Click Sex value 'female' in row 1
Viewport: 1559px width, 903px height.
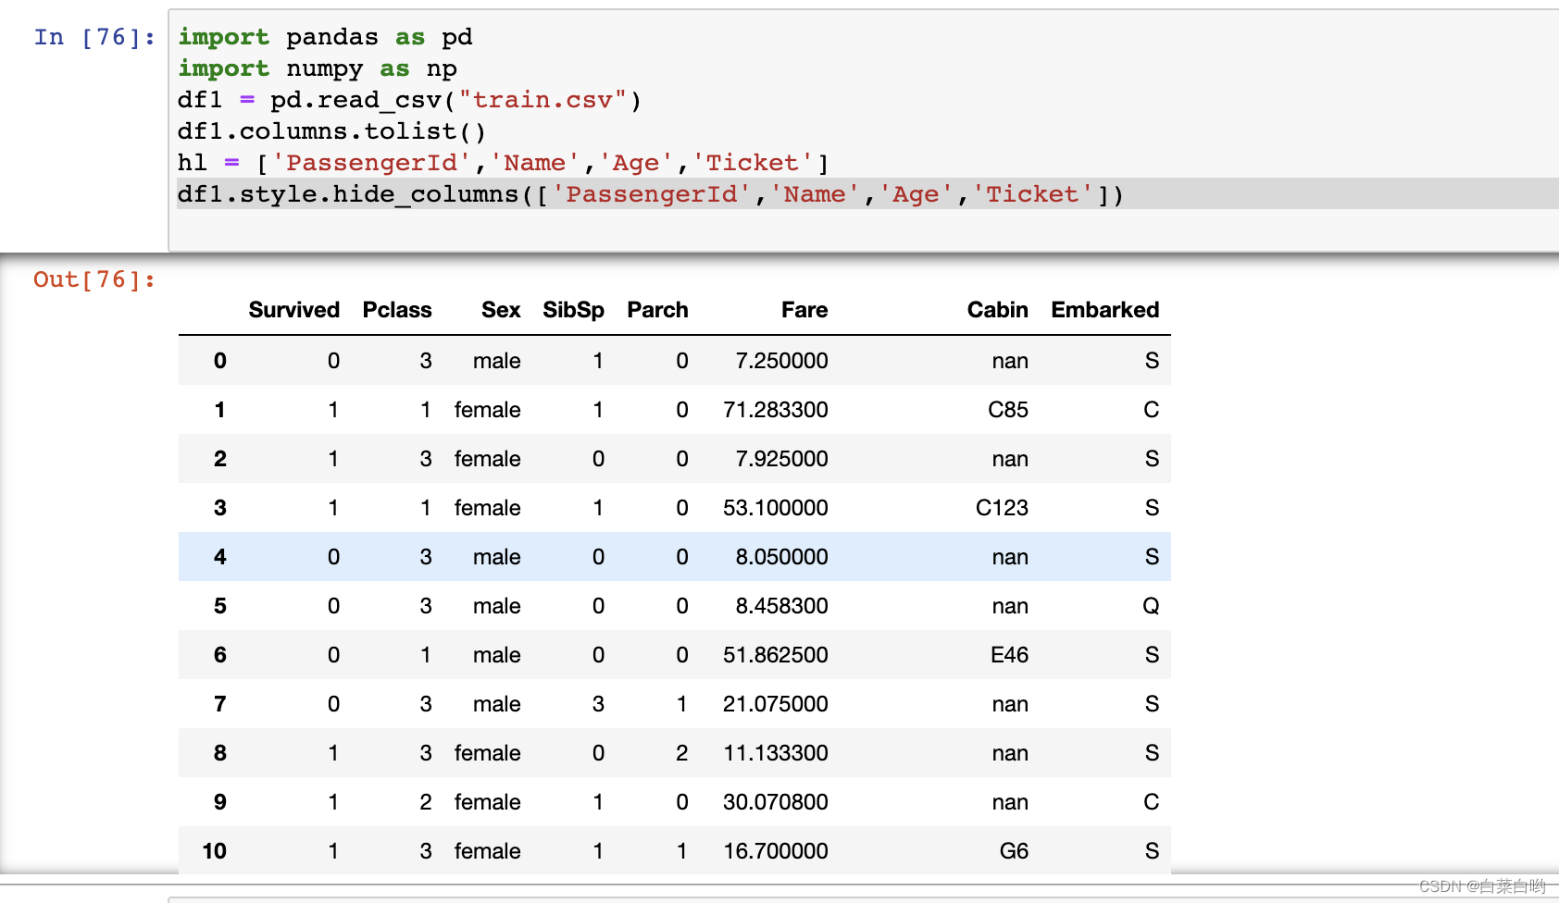coord(487,410)
